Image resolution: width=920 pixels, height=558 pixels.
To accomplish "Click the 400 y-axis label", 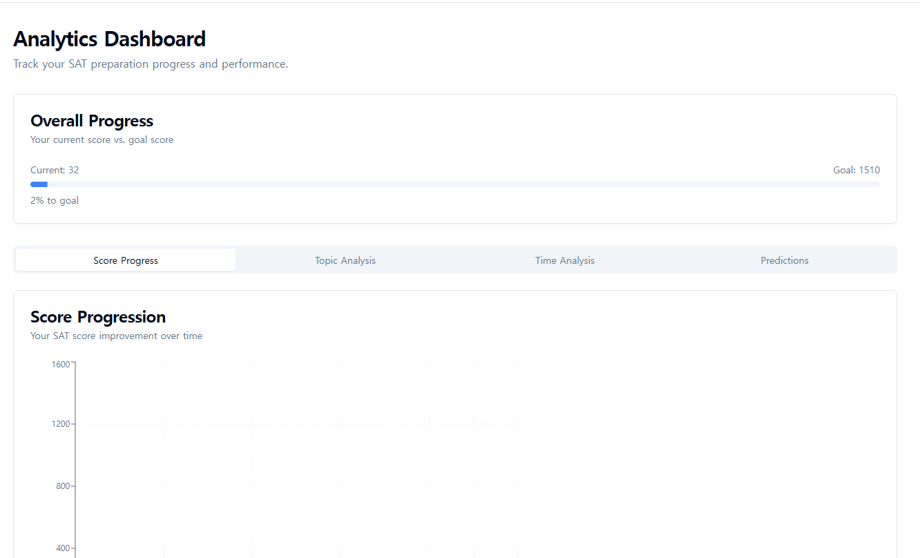I will click(x=61, y=548).
